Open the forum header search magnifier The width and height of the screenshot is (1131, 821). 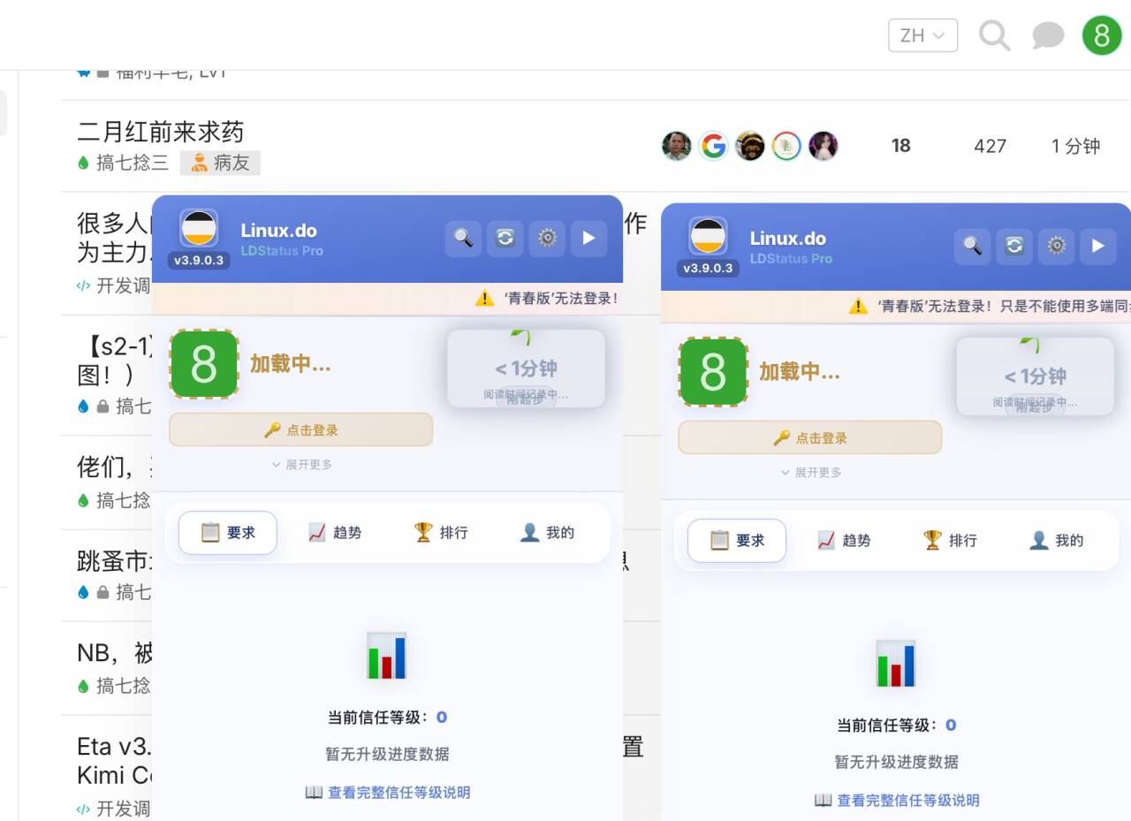click(994, 35)
